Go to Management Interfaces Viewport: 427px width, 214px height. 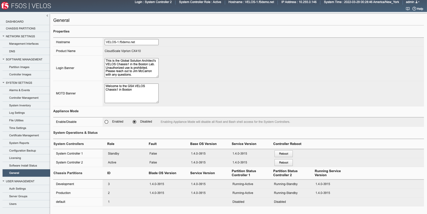pyautogui.click(x=24, y=44)
